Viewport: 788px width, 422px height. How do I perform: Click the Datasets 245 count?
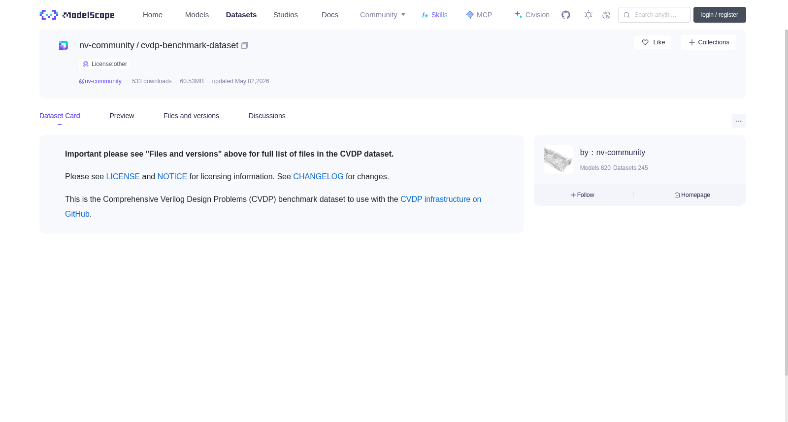click(630, 168)
